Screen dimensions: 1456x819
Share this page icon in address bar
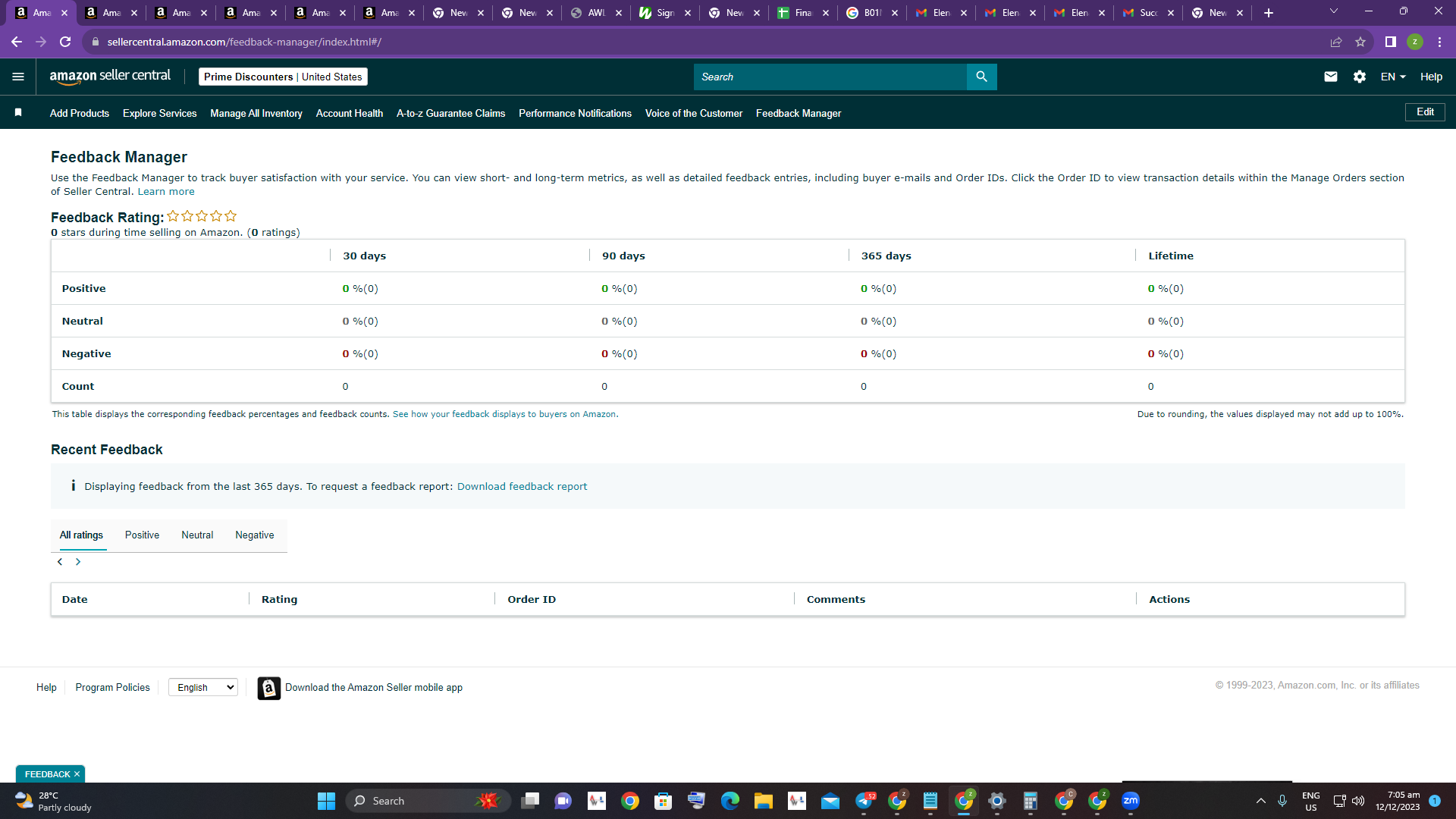coord(1336,42)
